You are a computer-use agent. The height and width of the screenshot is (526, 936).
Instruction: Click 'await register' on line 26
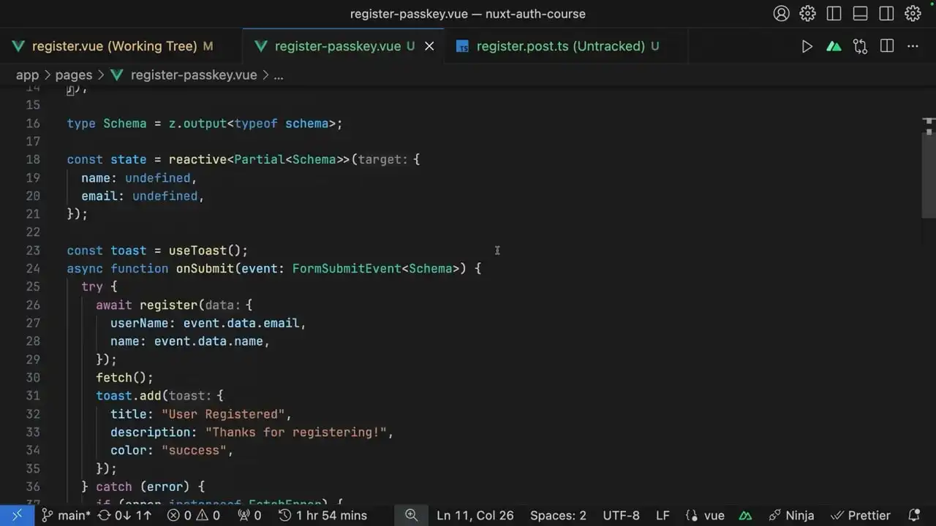[x=146, y=305]
